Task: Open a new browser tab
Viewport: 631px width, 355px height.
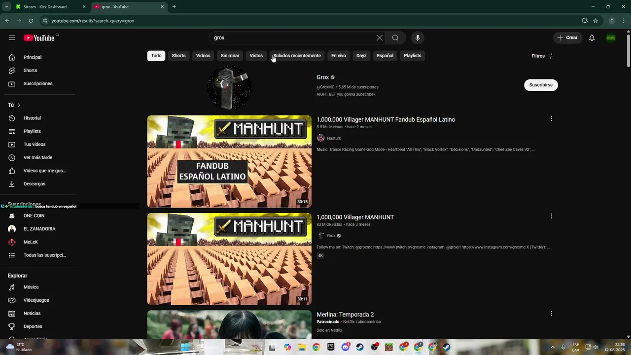Action: tap(174, 7)
